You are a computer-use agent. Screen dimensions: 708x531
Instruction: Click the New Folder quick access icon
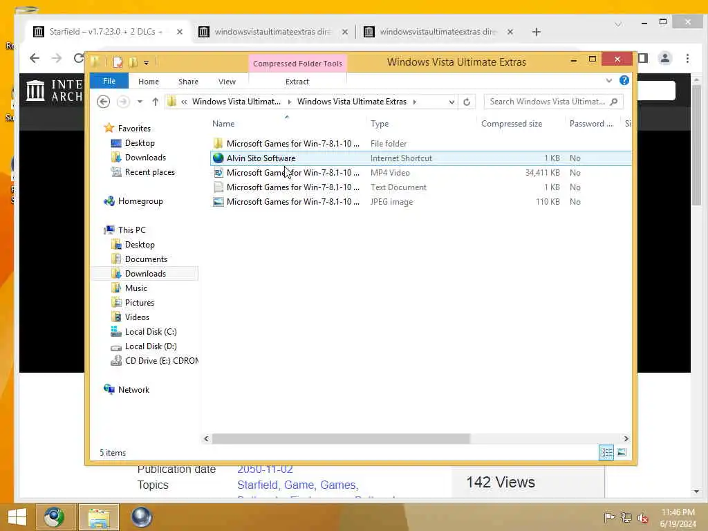click(133, 62)
